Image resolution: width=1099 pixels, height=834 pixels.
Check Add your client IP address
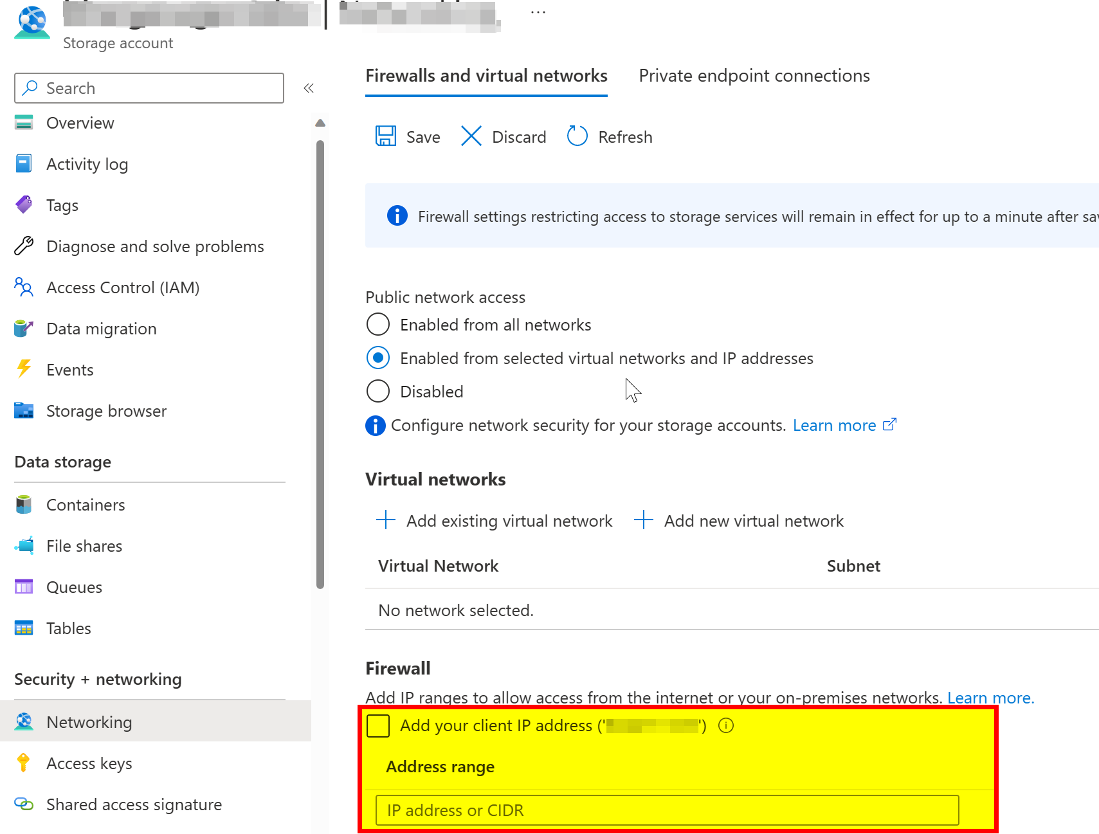click(378, 725)
